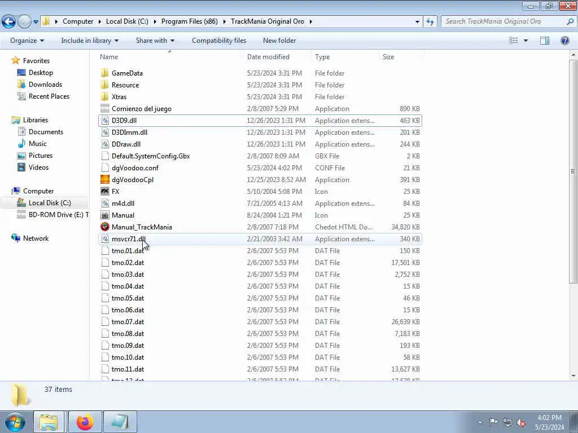This screenshot has width=578, height=433.
Task: Expand the breadcrumb arrow after Local Disk (C:)
Action: (x=155, y=21)
